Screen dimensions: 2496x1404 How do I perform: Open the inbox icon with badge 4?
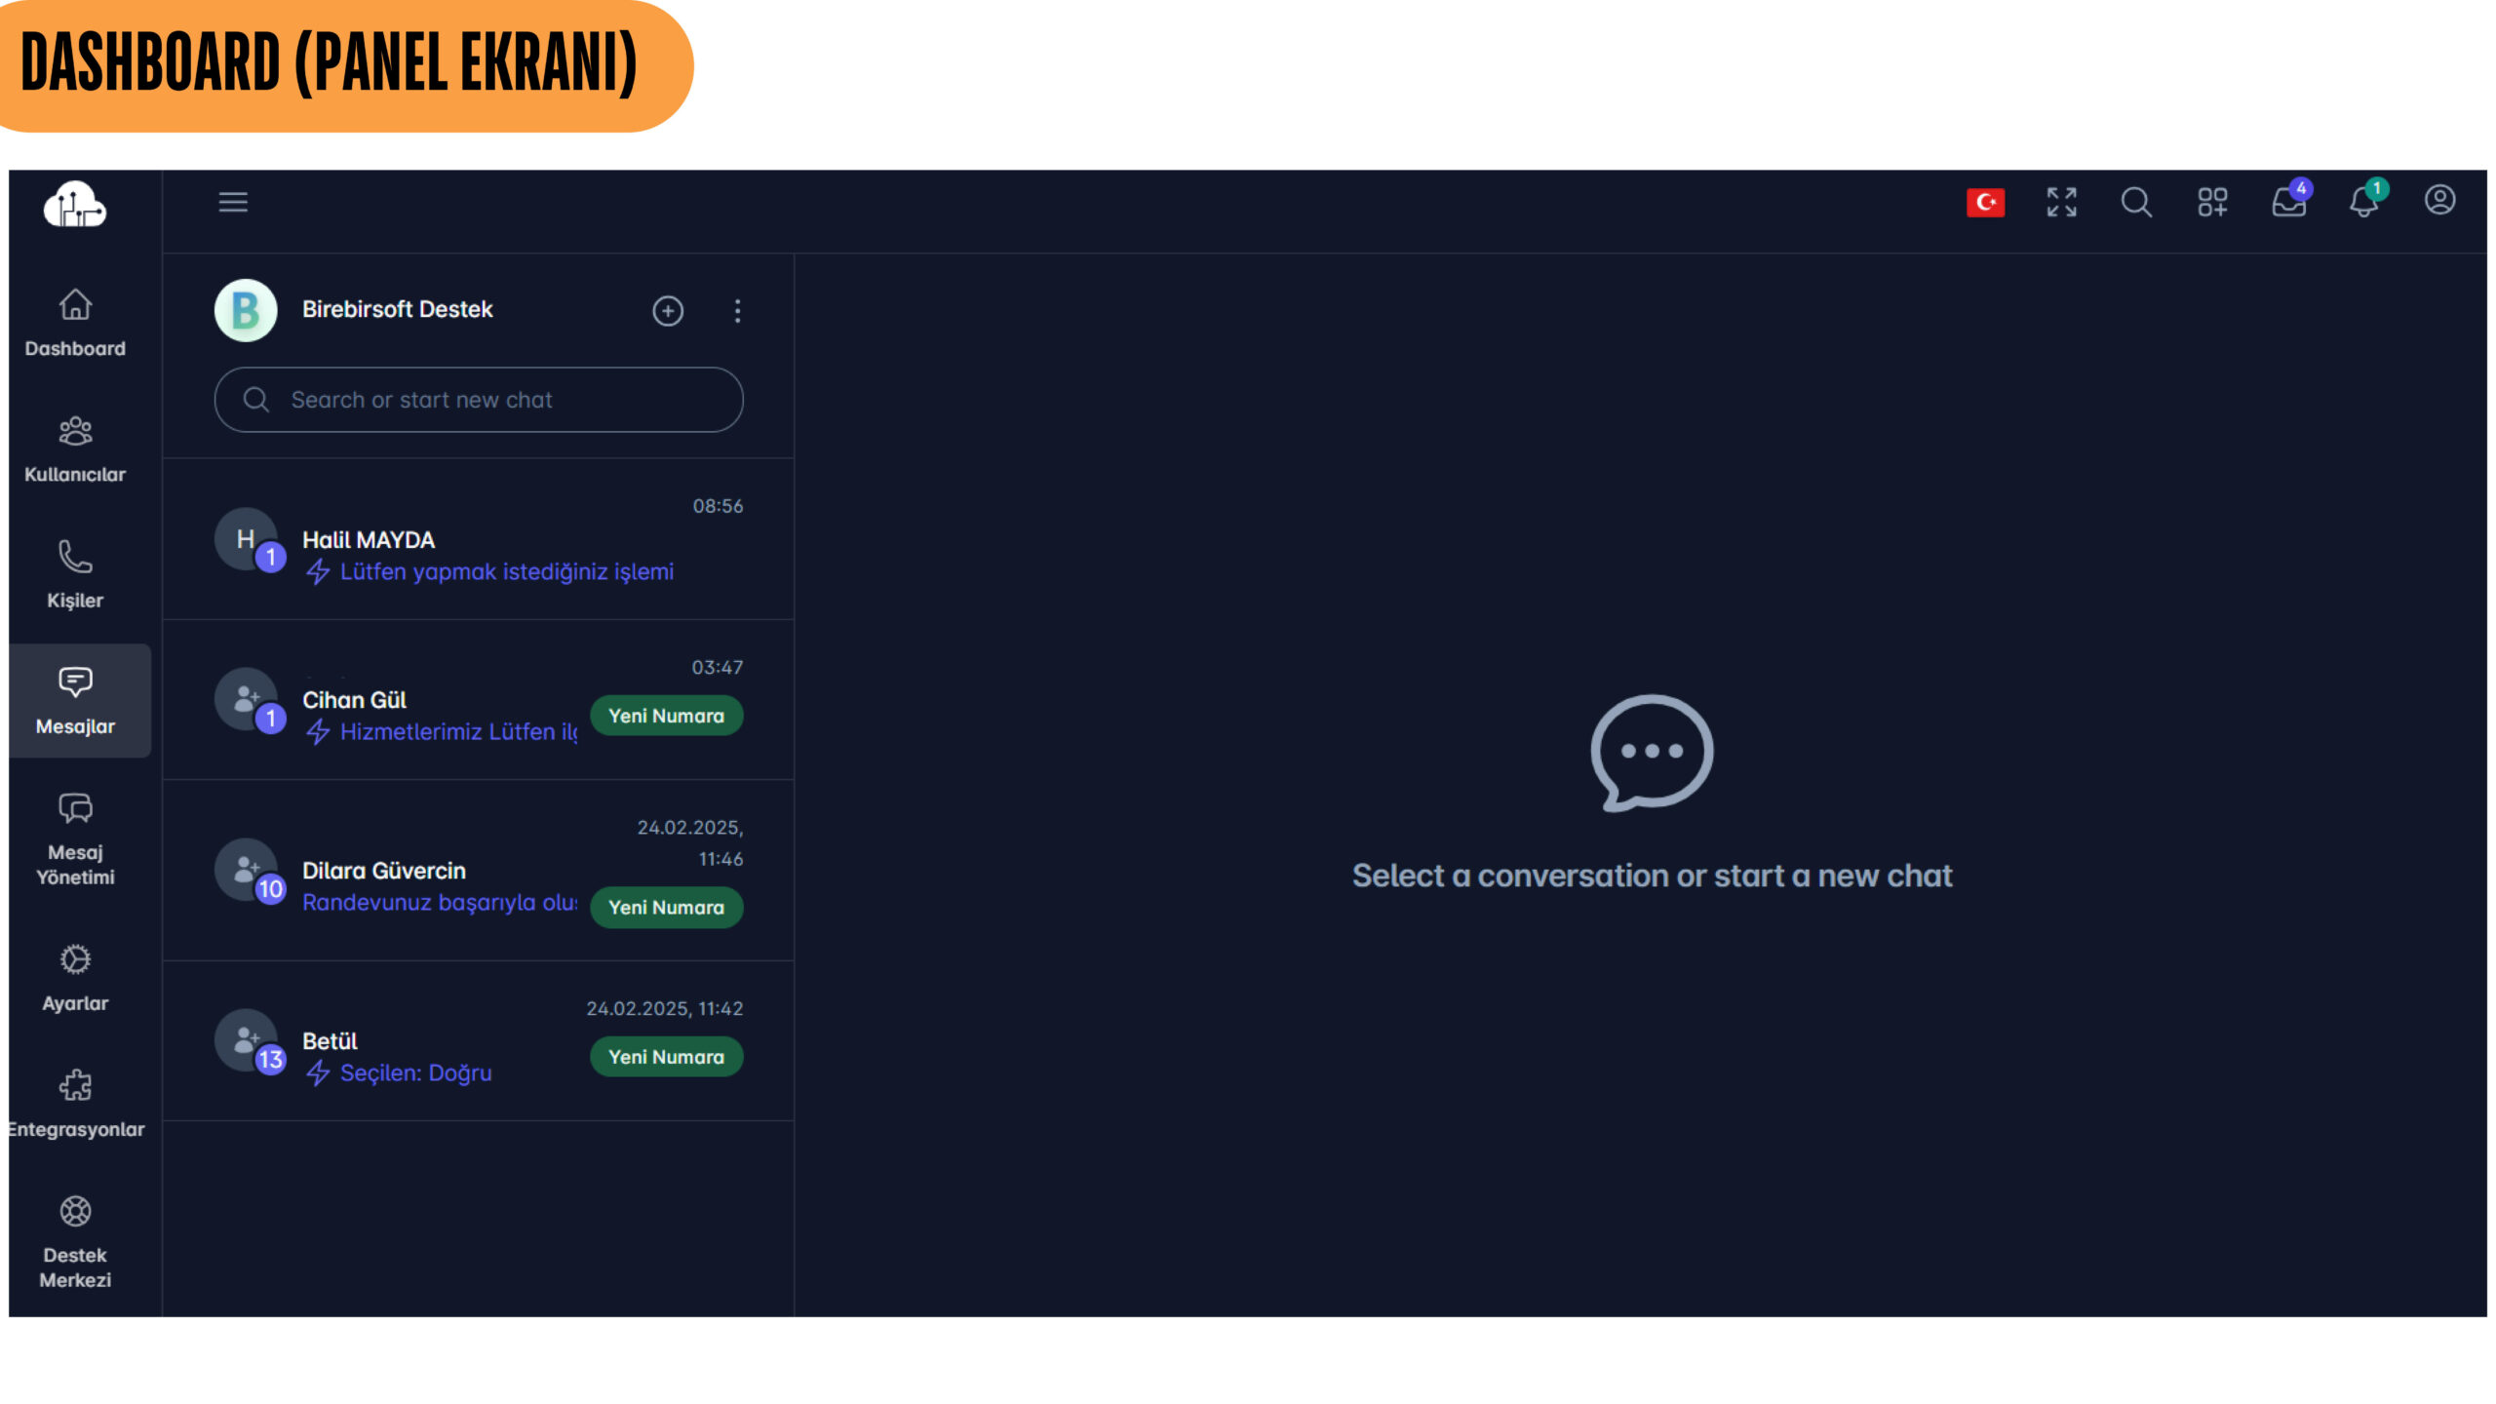tap(2288, 202)
